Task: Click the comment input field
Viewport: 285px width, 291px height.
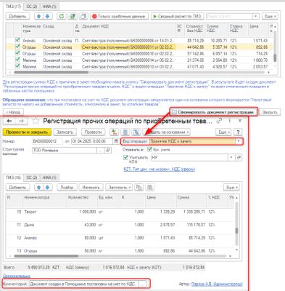Action: (84, 284)
